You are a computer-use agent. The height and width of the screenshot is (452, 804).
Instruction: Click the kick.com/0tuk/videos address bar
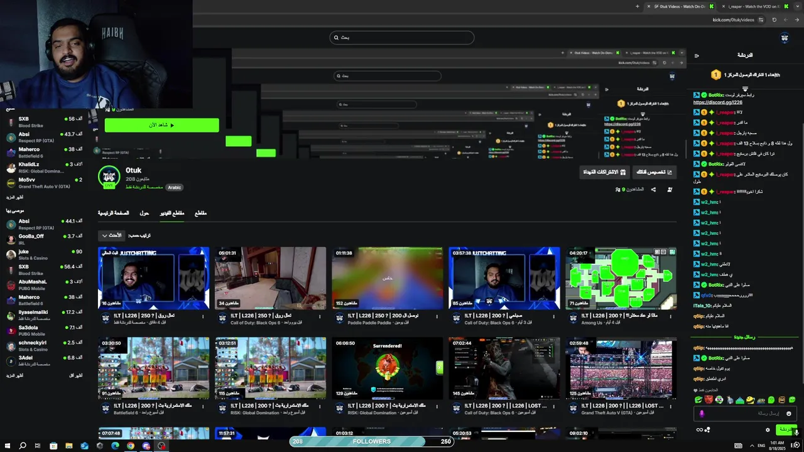(734, 19)
